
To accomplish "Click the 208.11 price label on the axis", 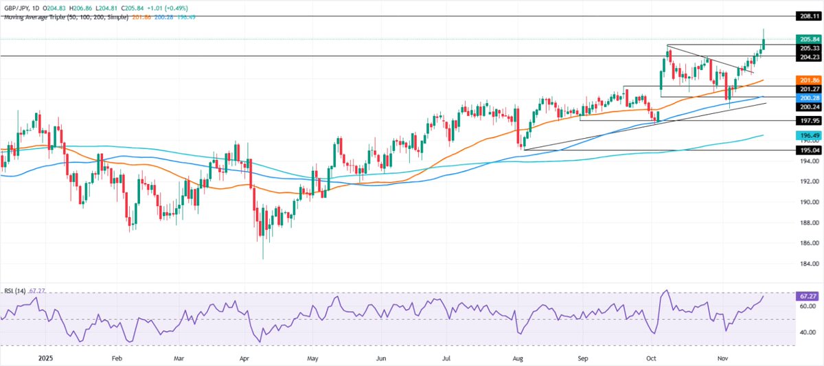I will (810, 16).
